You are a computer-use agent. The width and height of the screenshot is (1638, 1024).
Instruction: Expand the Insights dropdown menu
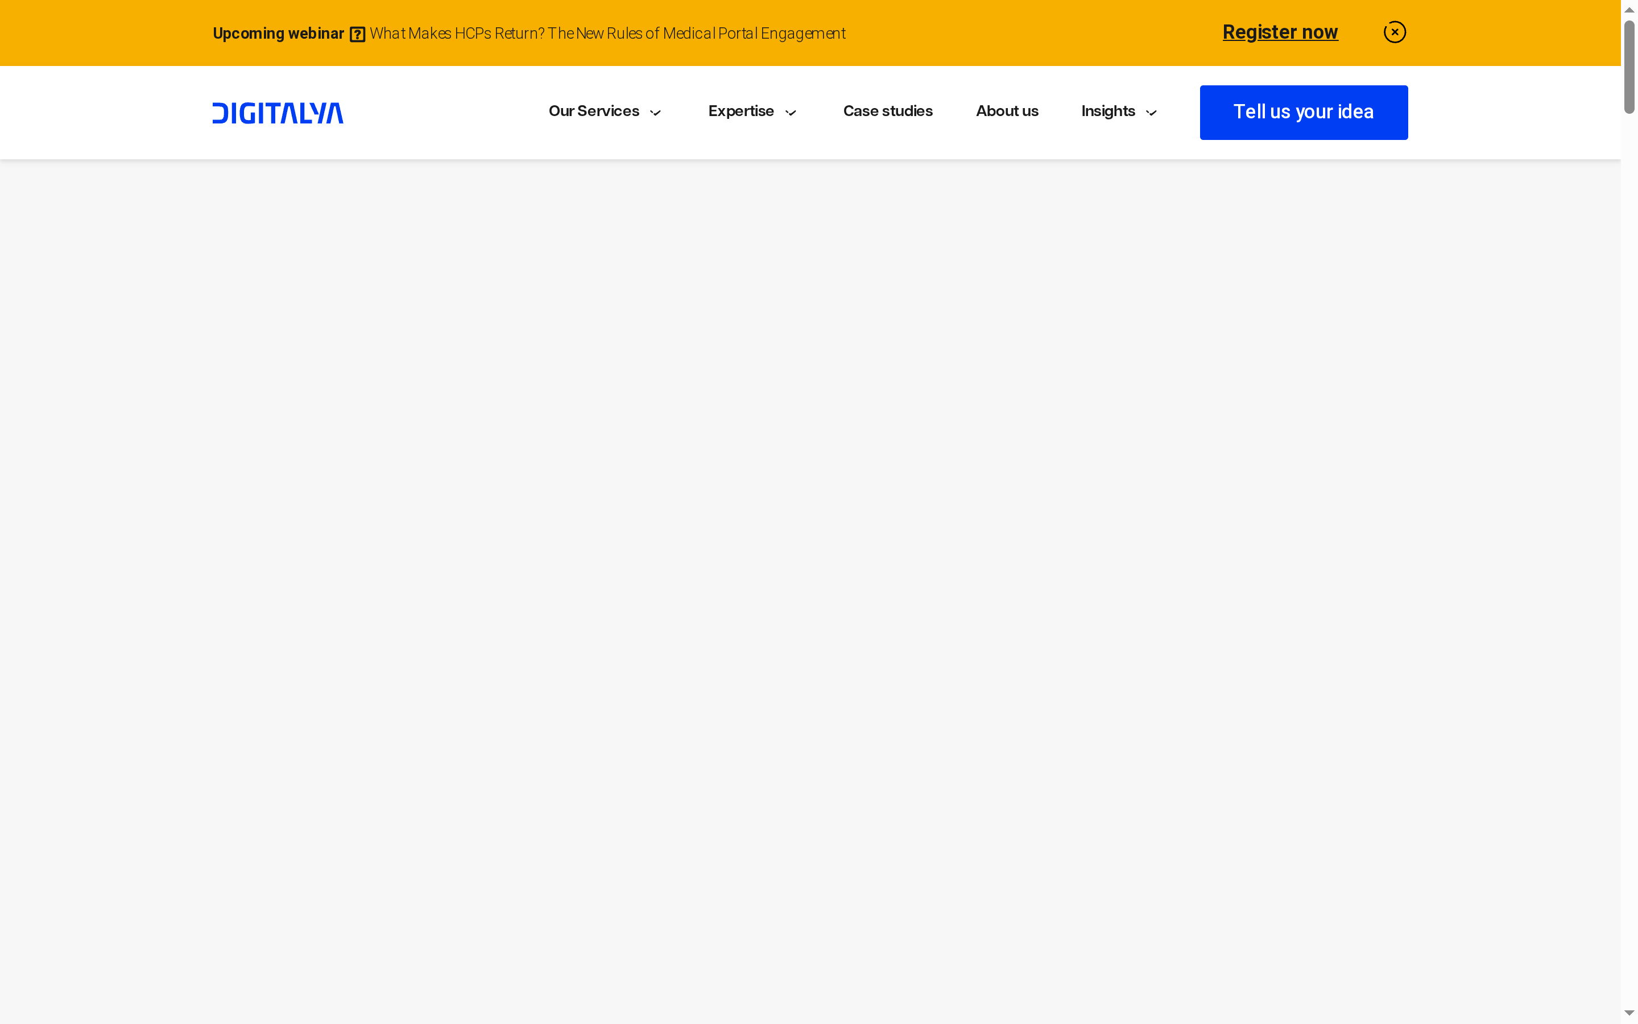[1108, 111]
